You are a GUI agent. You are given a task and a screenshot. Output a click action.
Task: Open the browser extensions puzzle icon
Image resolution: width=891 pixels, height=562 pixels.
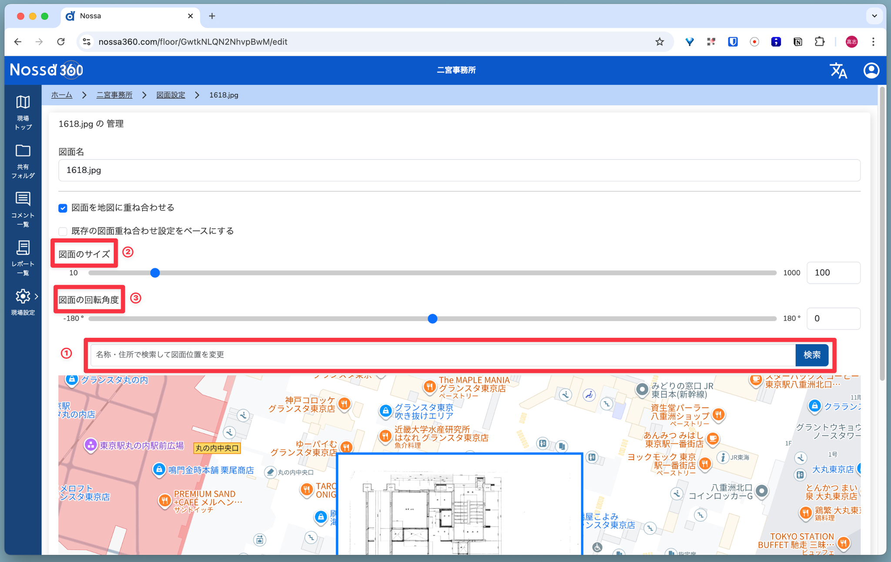pyautogui.click(x=819, y=42)
